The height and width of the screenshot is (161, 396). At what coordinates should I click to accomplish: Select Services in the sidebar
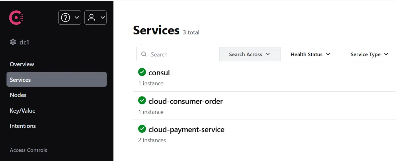coord(20,80)
